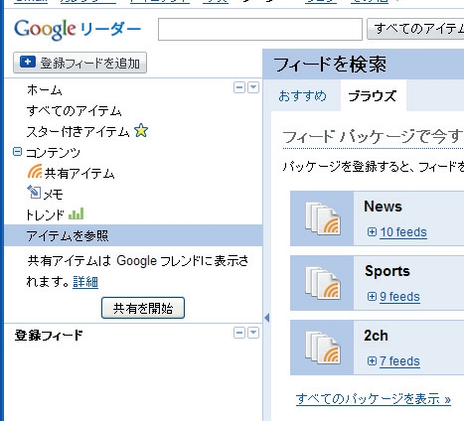Open トレンド in the sidebar

pos(45,214)
